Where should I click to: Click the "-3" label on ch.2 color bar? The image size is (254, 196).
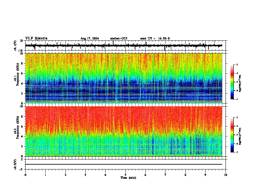237,118
